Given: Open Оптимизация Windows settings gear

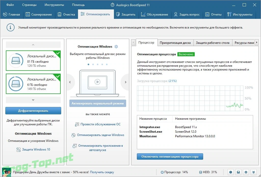Looking at the screenshot, I should click(116, 47).
